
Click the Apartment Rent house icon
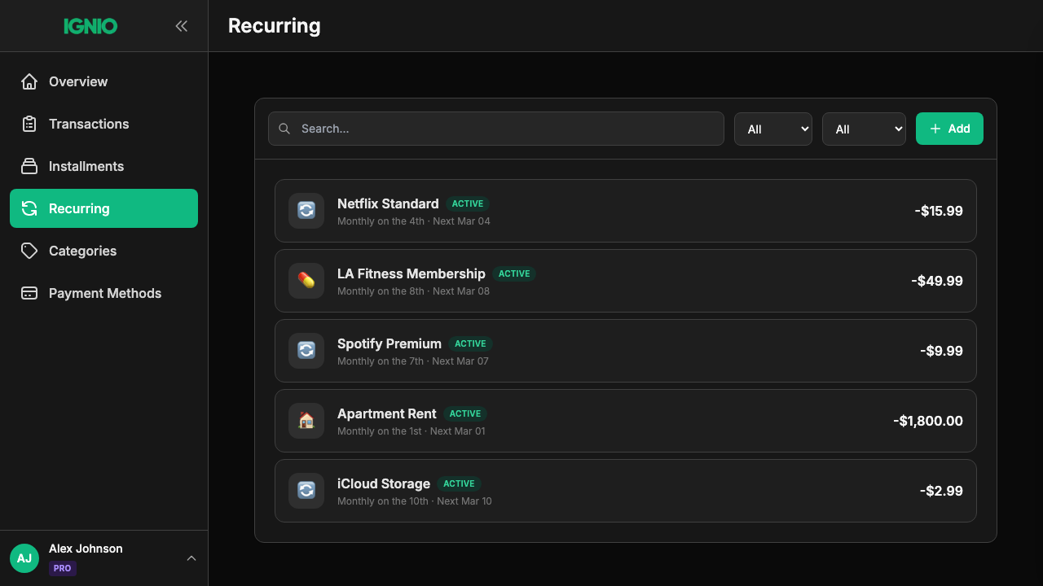(306, 421)
